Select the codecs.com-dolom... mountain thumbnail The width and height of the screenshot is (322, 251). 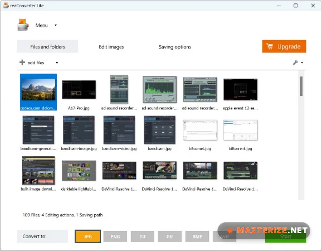[38, 90]
